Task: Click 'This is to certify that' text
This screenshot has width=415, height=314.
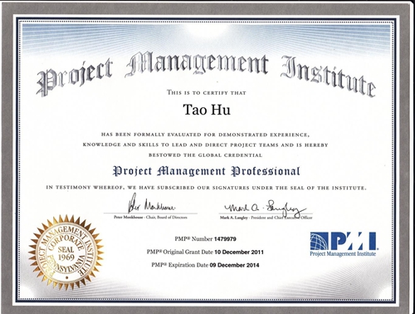Action: point(207,92)
